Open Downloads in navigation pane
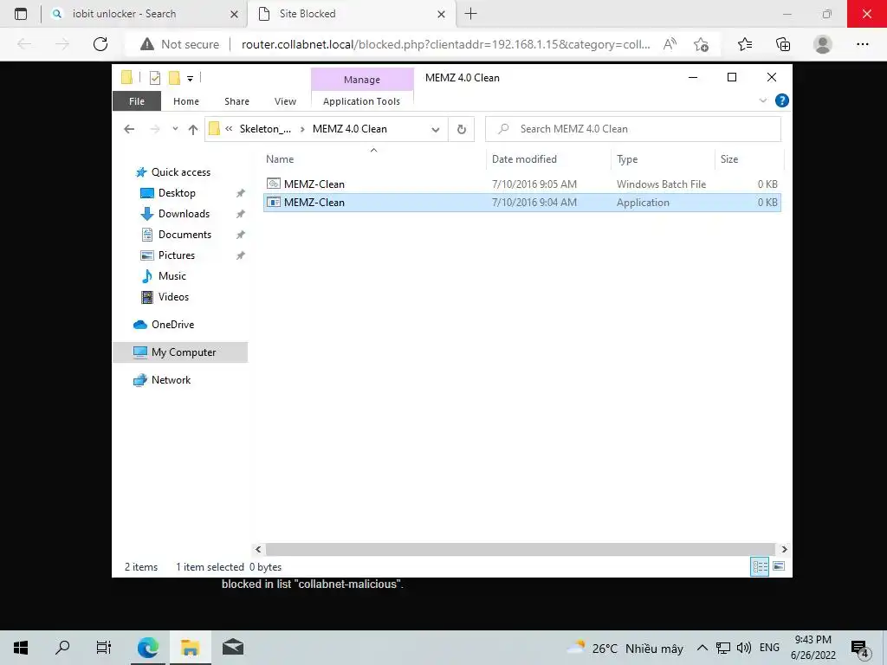 point(184,214)
